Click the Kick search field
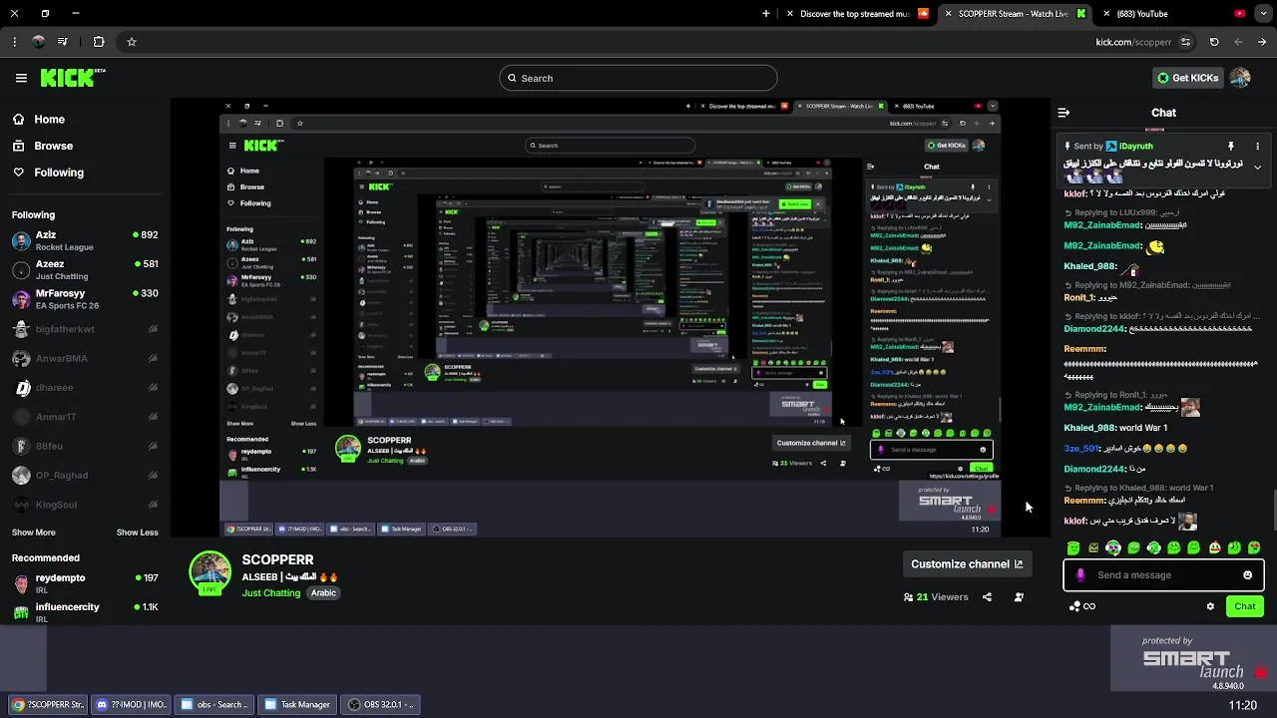 tap(638, 78)
